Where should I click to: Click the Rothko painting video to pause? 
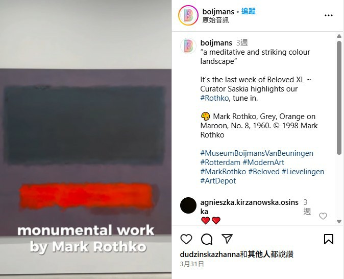(x=86, y=139)
